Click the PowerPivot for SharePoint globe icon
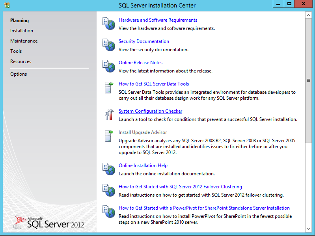This screenshot has height=236, width=315. point(109,212)
